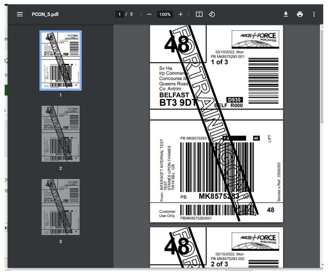Click the zoom in plus icon
Screen dimensions: 330x272
click(x=181, y=14)
